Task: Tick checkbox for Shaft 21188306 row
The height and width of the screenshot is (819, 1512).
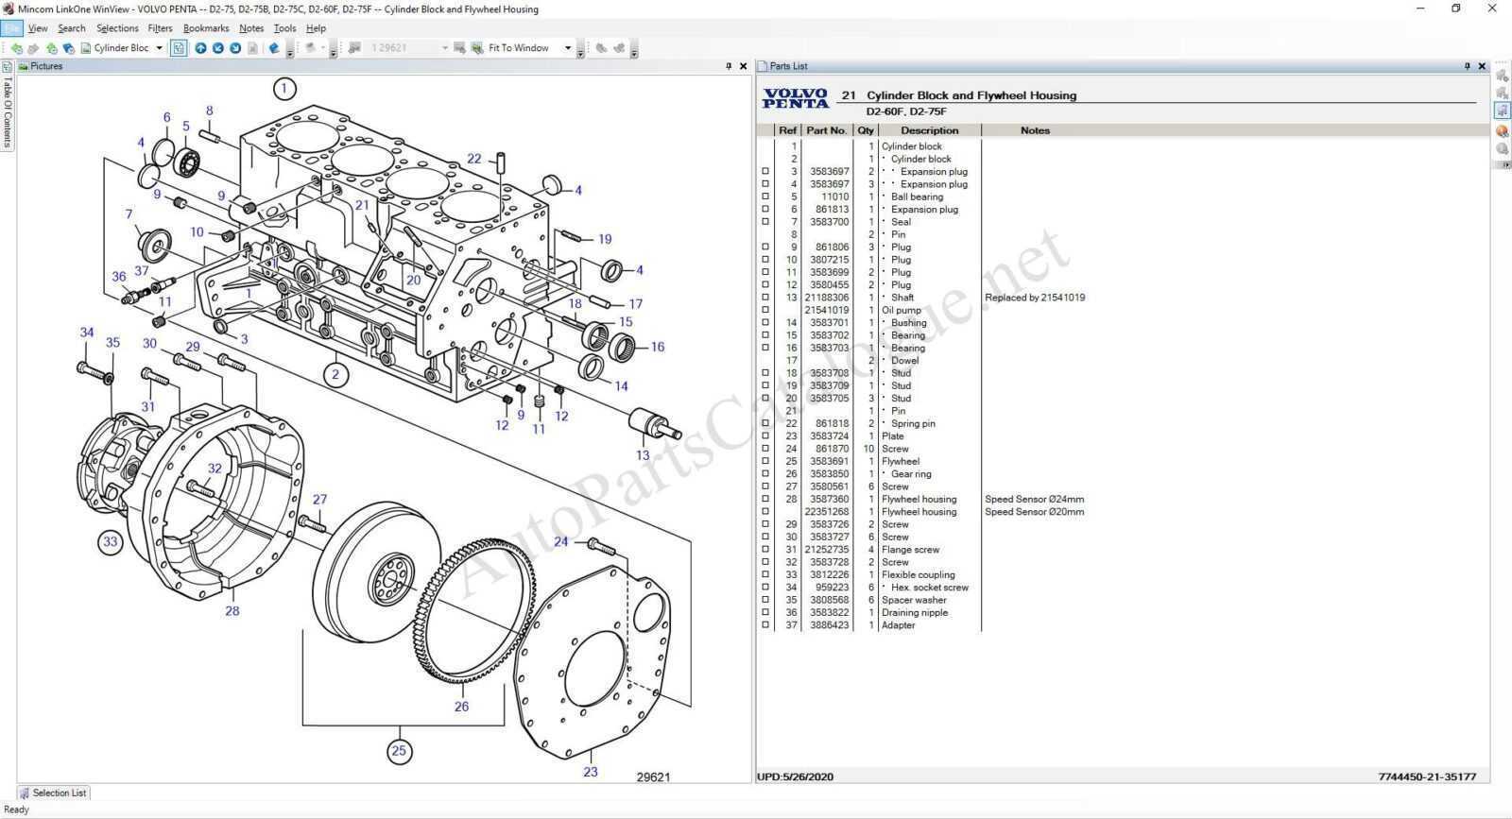Action: pos(765,298)
